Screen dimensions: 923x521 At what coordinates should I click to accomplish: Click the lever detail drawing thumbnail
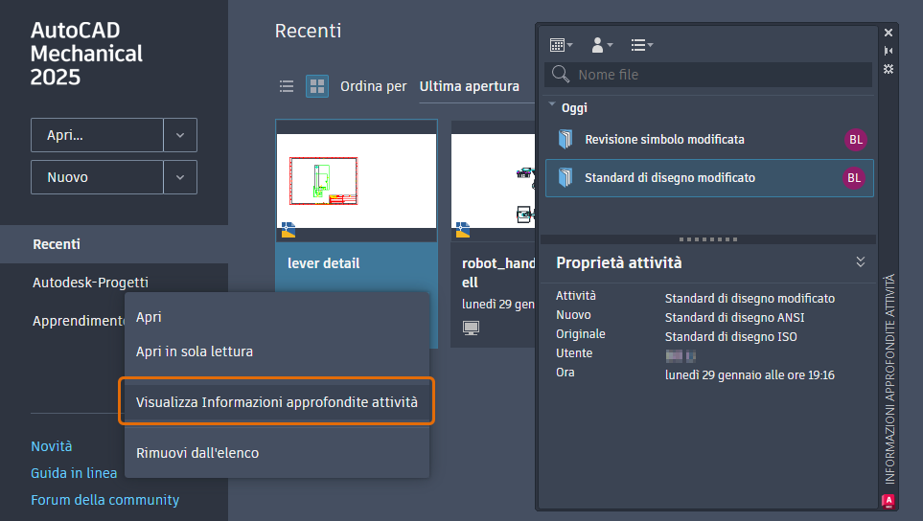point(357,180)
